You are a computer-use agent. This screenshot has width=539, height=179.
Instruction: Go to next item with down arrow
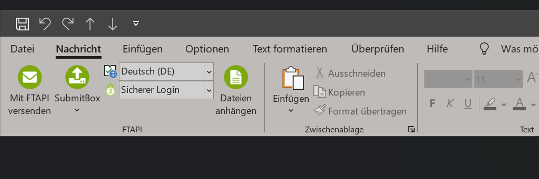click(113, 24)
